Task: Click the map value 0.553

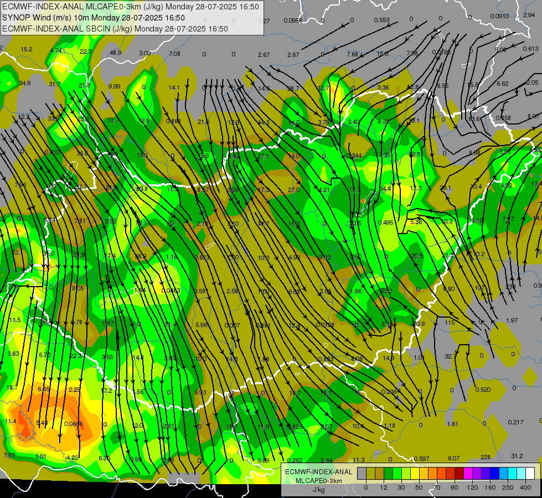Action: [x=381, y=20]
